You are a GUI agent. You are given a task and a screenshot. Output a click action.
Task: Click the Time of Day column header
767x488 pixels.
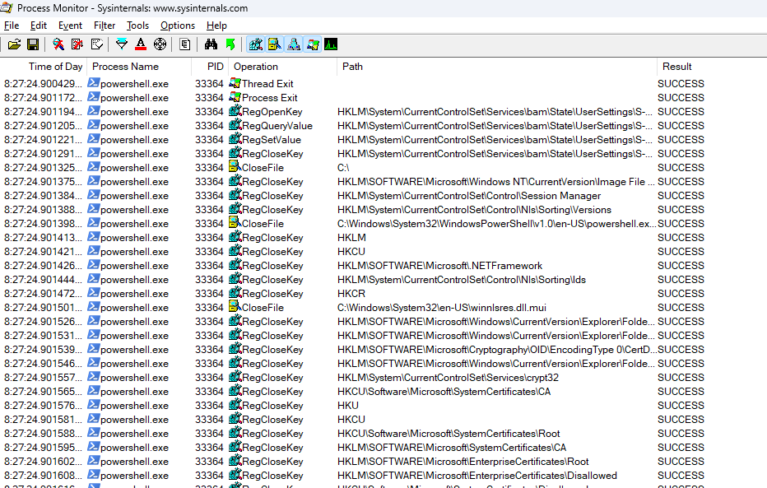pyautogui.click(x=44, y=67)
